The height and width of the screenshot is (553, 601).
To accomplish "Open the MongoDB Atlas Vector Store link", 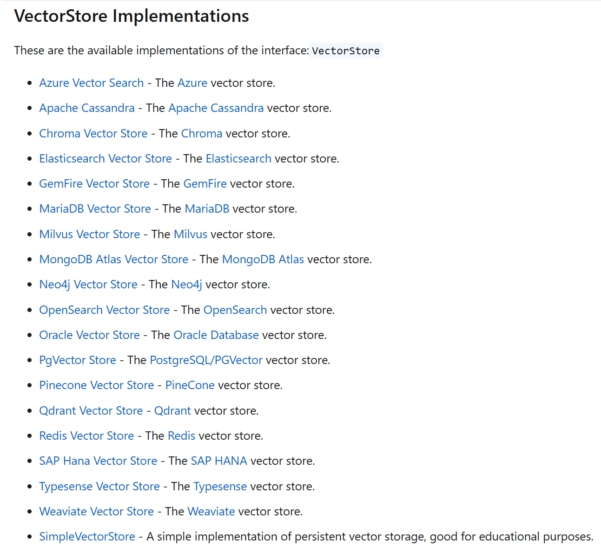I will pos(114,260).
